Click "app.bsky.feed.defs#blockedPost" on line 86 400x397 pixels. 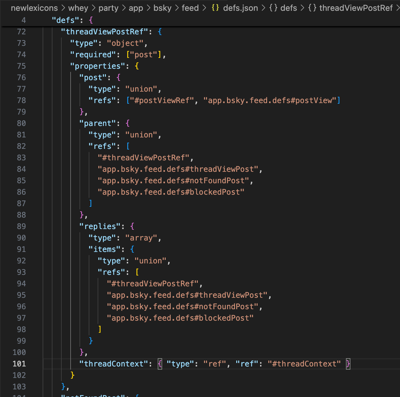[x=171, y=192]
